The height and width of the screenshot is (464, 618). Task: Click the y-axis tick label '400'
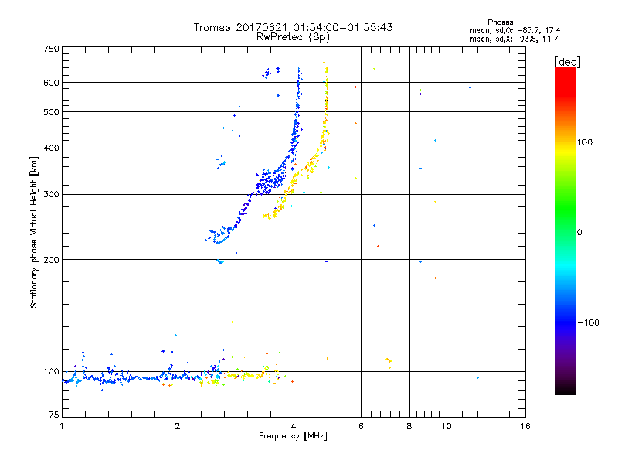click(51, 148)
